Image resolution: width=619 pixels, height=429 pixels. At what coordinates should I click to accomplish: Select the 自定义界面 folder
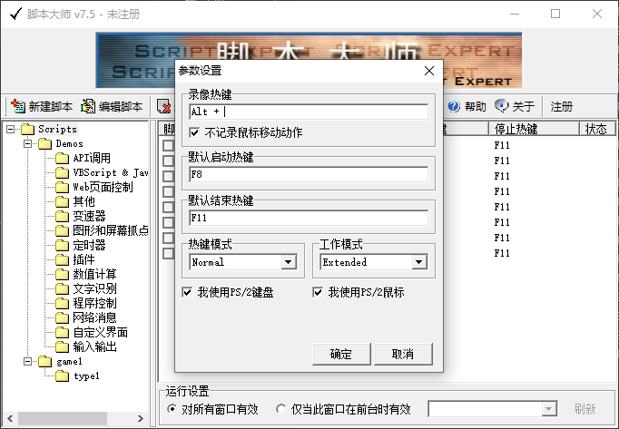pyautogui.click(x=92, y=332)
